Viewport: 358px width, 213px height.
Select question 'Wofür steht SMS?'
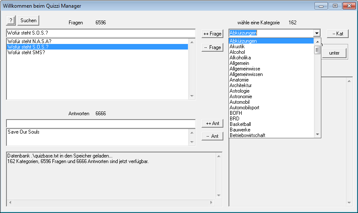point(26,53)
